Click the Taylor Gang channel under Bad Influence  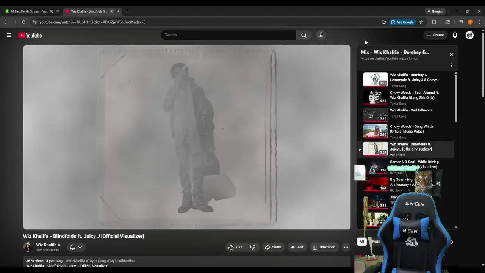(398, 116)
